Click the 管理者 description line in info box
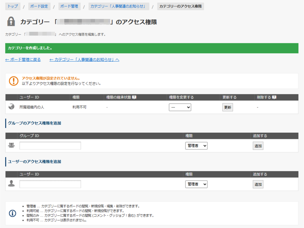The width and height of the screenshot is (304, 228). [x=83, y=206]
